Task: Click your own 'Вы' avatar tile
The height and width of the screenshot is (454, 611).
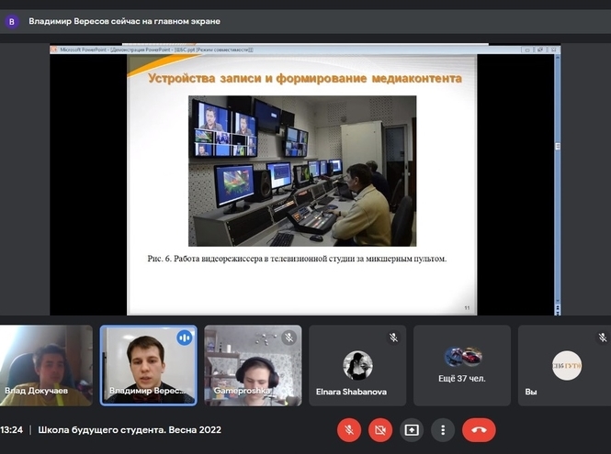Action: point(566,365)
